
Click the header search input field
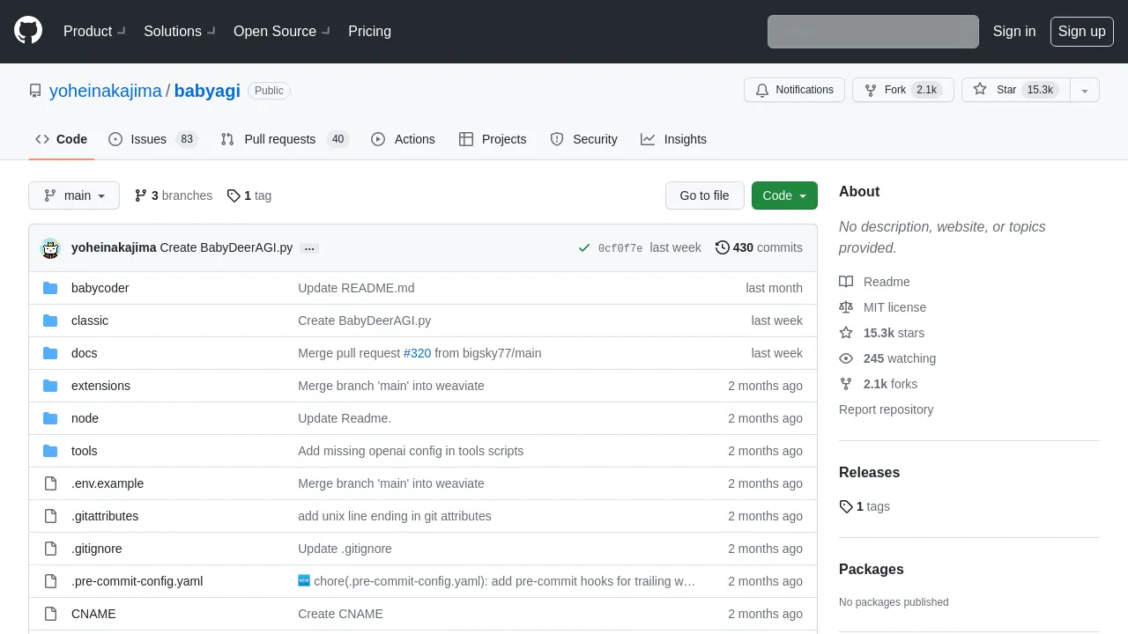pyautogui.click(x=873, y=32)
